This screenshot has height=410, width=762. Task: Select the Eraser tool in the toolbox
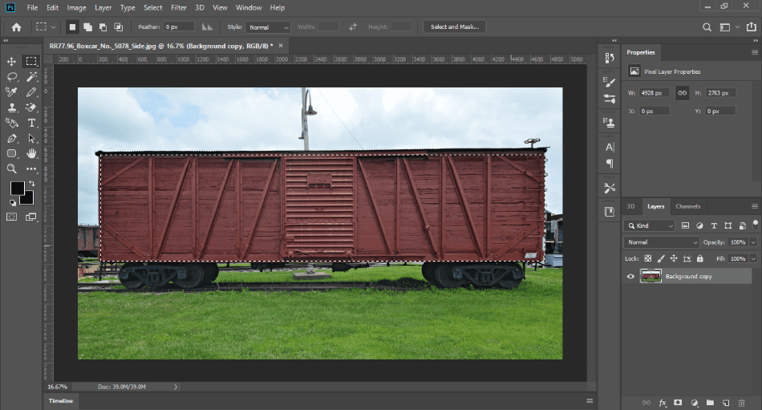click(31, 108)
